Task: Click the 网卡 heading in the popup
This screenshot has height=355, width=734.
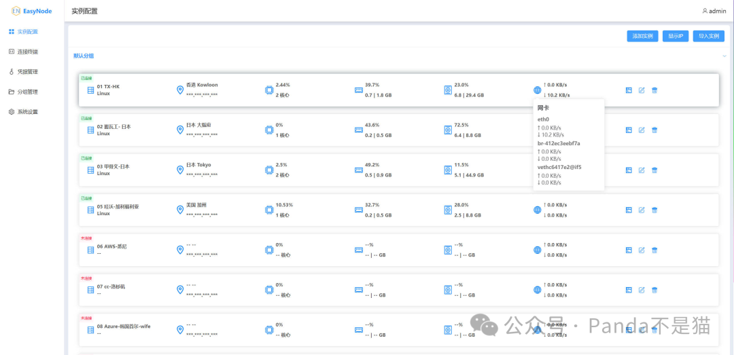Action: [x=543, y=108]
